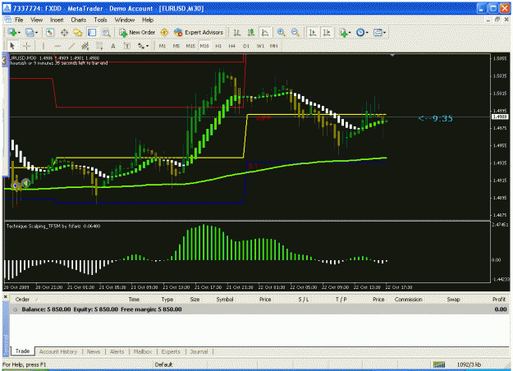This screenshot has width=513, height=371.
Task: Switch to the M1 timeframe
Action: pyautogui.click(x=163, y=46)
